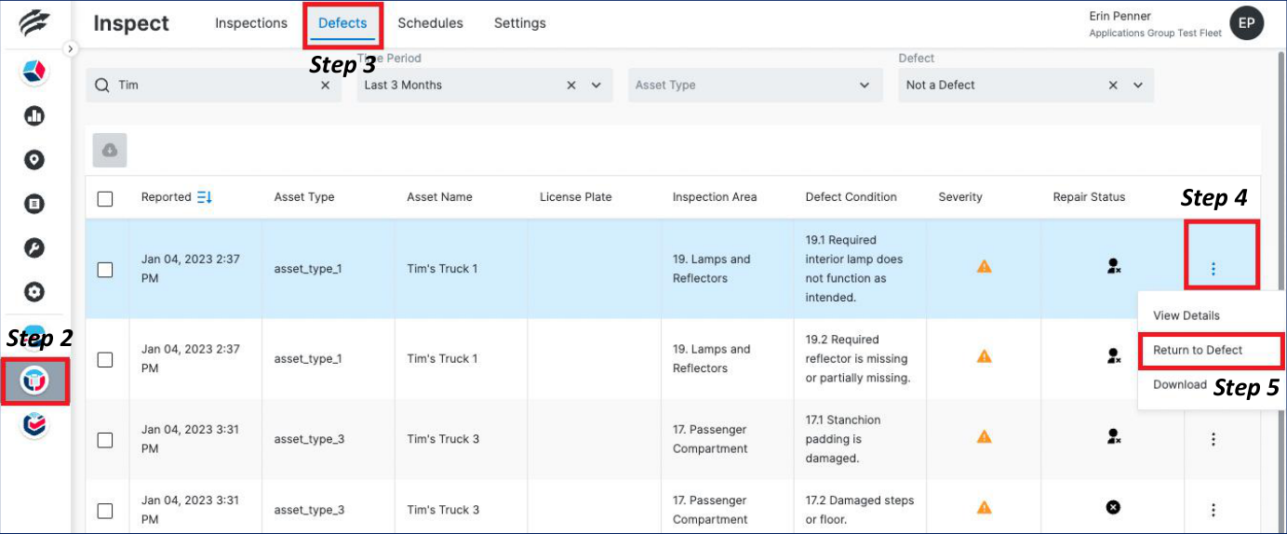Open the Inspect module sidebar icon
This screenshot has width=1287, height=534.
(x=34, y=380)
